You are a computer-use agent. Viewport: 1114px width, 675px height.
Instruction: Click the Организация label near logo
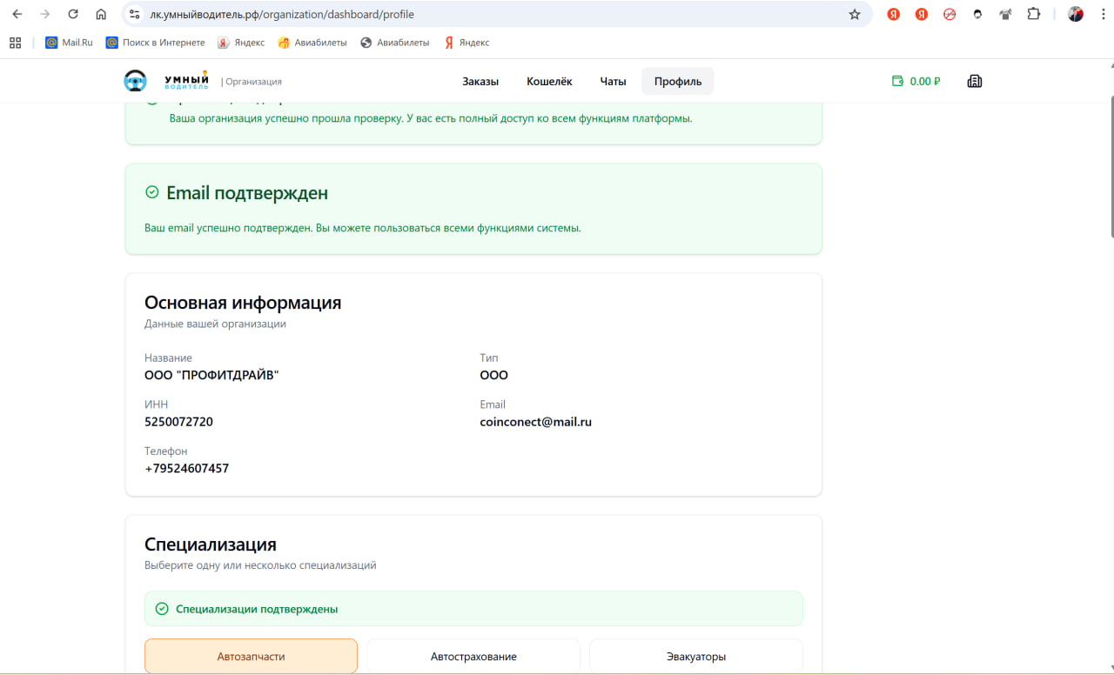[252, 82]
